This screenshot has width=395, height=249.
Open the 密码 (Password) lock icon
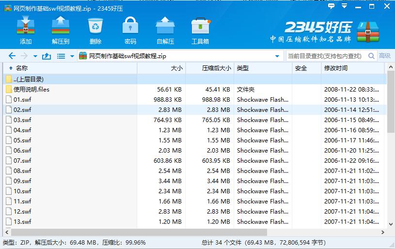tap(130, 25)
